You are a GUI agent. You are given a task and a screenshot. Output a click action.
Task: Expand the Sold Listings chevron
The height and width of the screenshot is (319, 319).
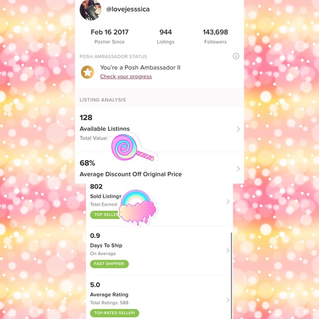click(228, 201)
